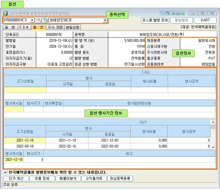This screenshot has height=189, width=220.
Task: Click the 해당없음 value for 유동화여부
Action: coord(208,64)
